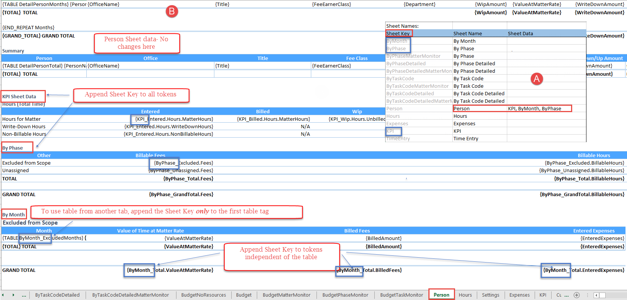This screenshot has width=627, height=300.
Task: Select cell with KPI, ByMonth, ByPhase
Action: pos(534,109)
